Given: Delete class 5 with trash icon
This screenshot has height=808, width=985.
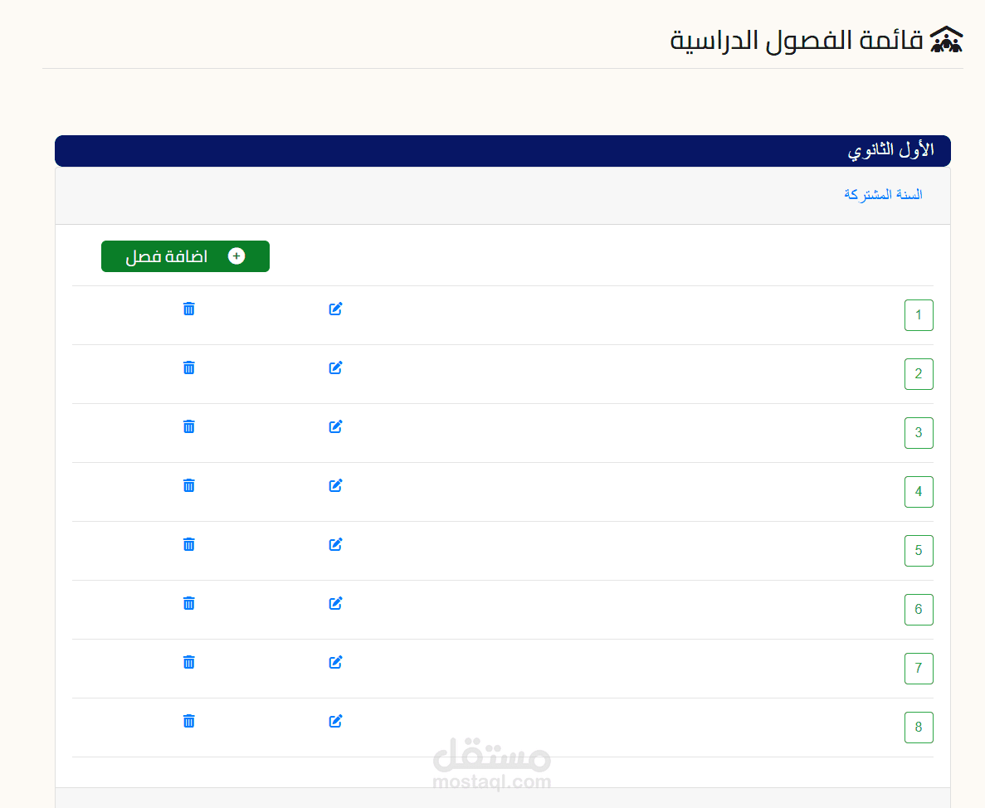Looking at the screenshot, I should coord(188,544).
